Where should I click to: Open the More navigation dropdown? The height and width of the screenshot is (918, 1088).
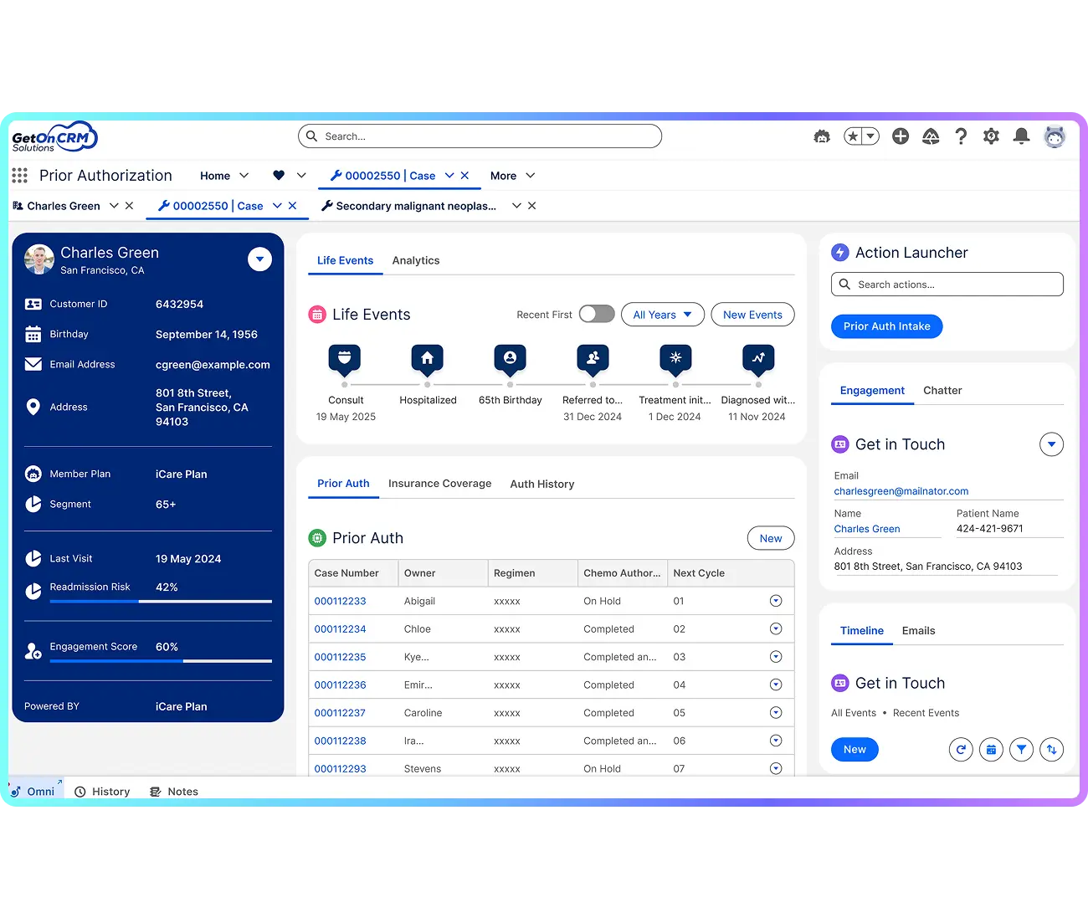click(511, 176)
